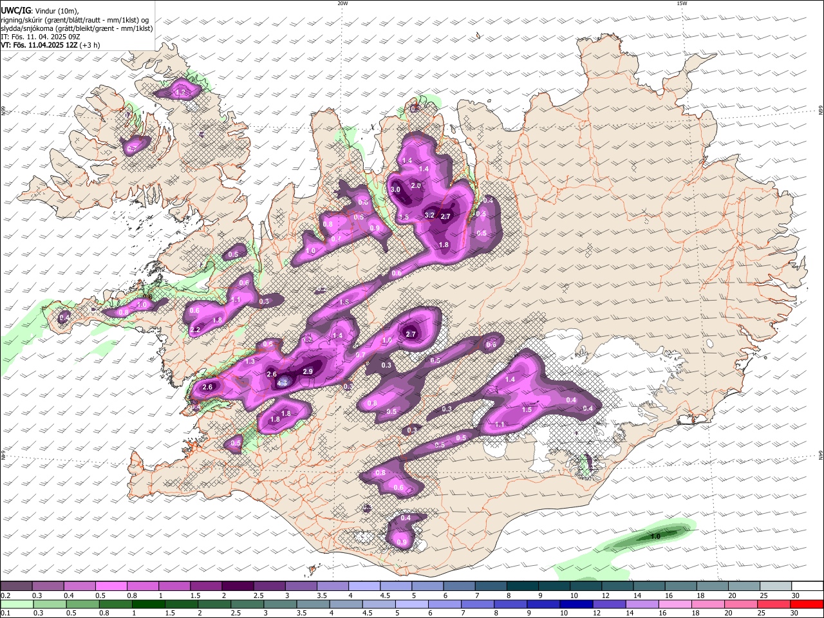Viewport: 824px width, 618px height.
Task: Pick the bright red rain-scale swatch starting at 30
Action: 806,604
